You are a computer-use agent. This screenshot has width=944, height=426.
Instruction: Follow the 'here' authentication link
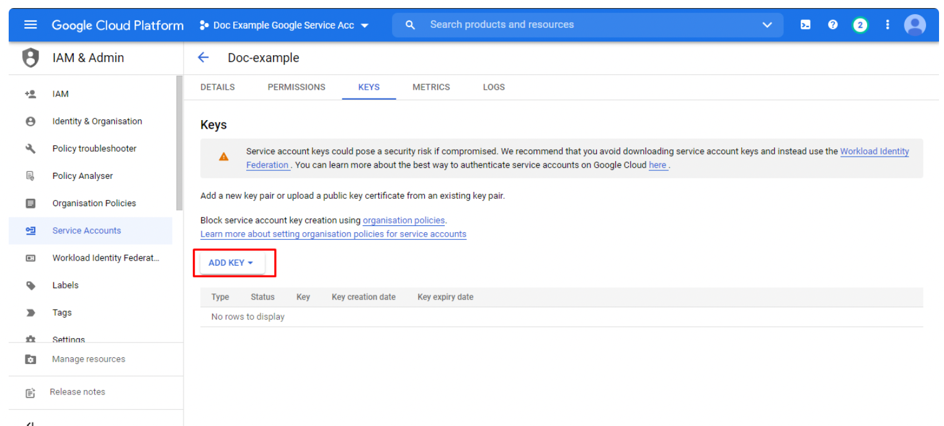point(657,165)
